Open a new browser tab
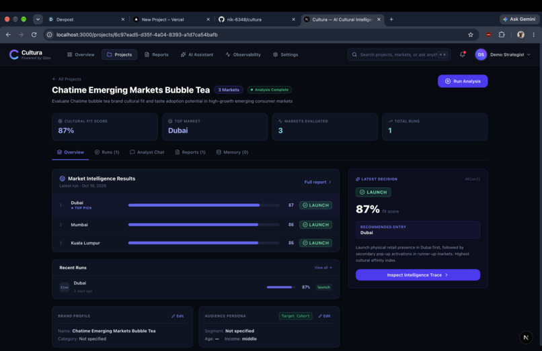This screenshot has height=351, width=542. pos(391,19)
